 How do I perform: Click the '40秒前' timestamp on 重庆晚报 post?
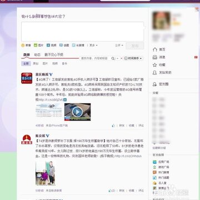pos(39,126)
